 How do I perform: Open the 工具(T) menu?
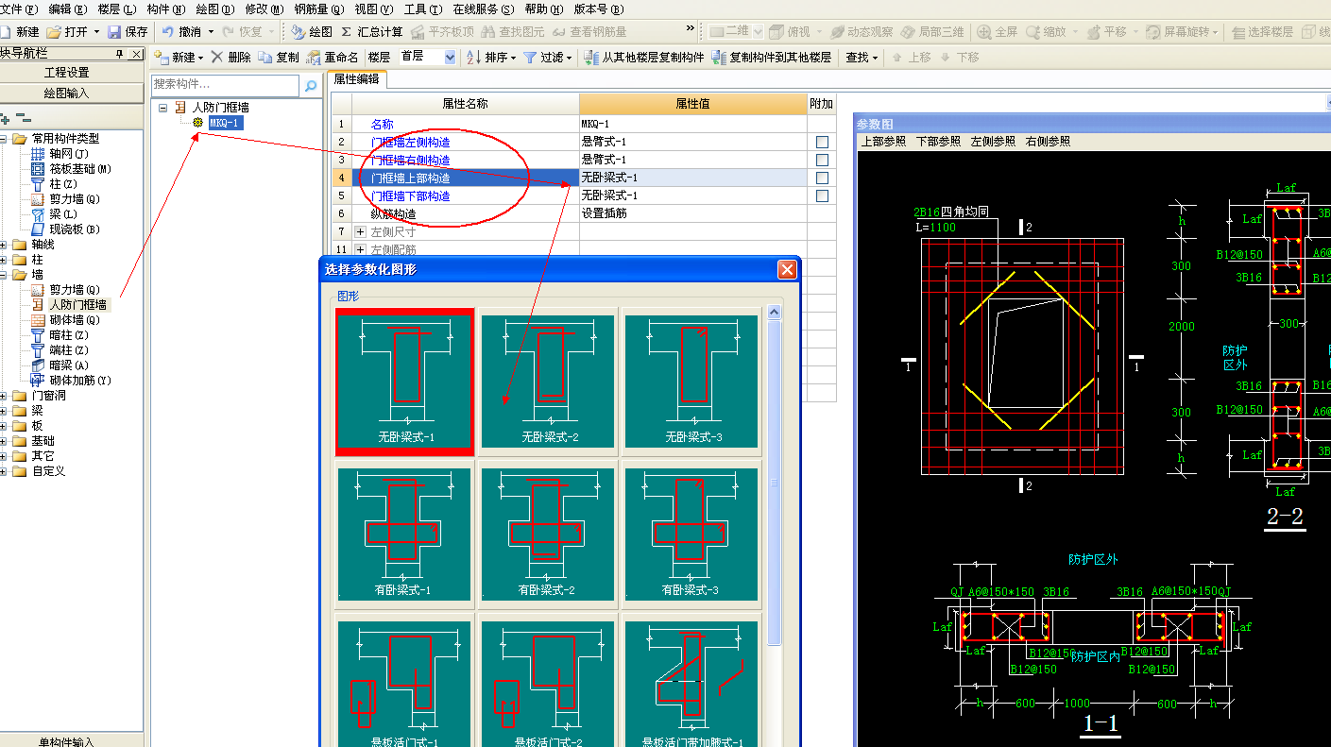422,8
